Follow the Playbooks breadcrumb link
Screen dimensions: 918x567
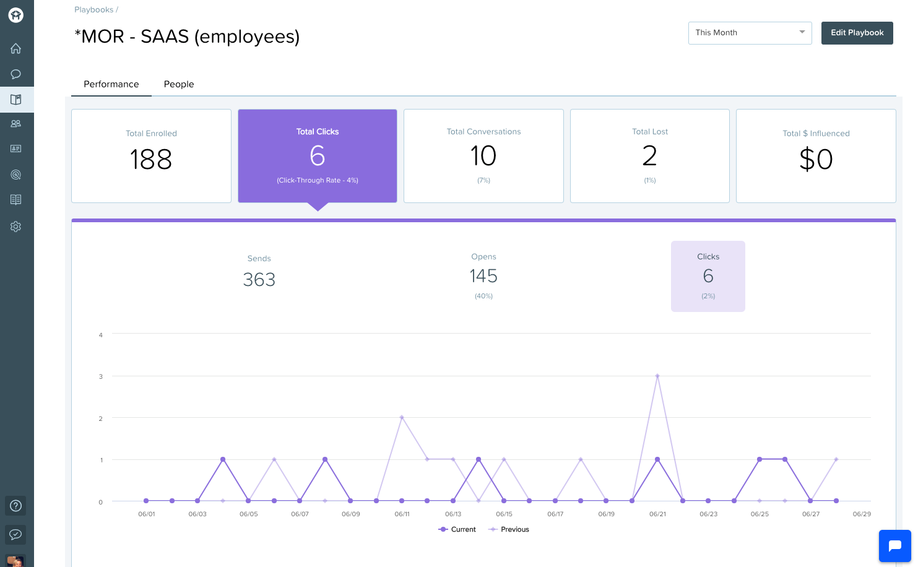tap(94, 10)
